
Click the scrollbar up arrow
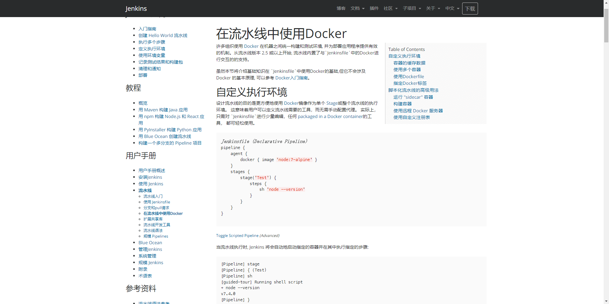[606, 3]
